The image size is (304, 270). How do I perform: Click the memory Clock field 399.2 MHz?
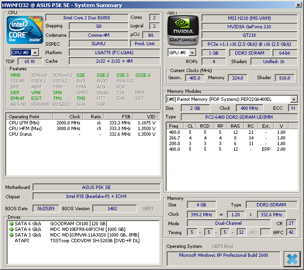click(201, 215)
